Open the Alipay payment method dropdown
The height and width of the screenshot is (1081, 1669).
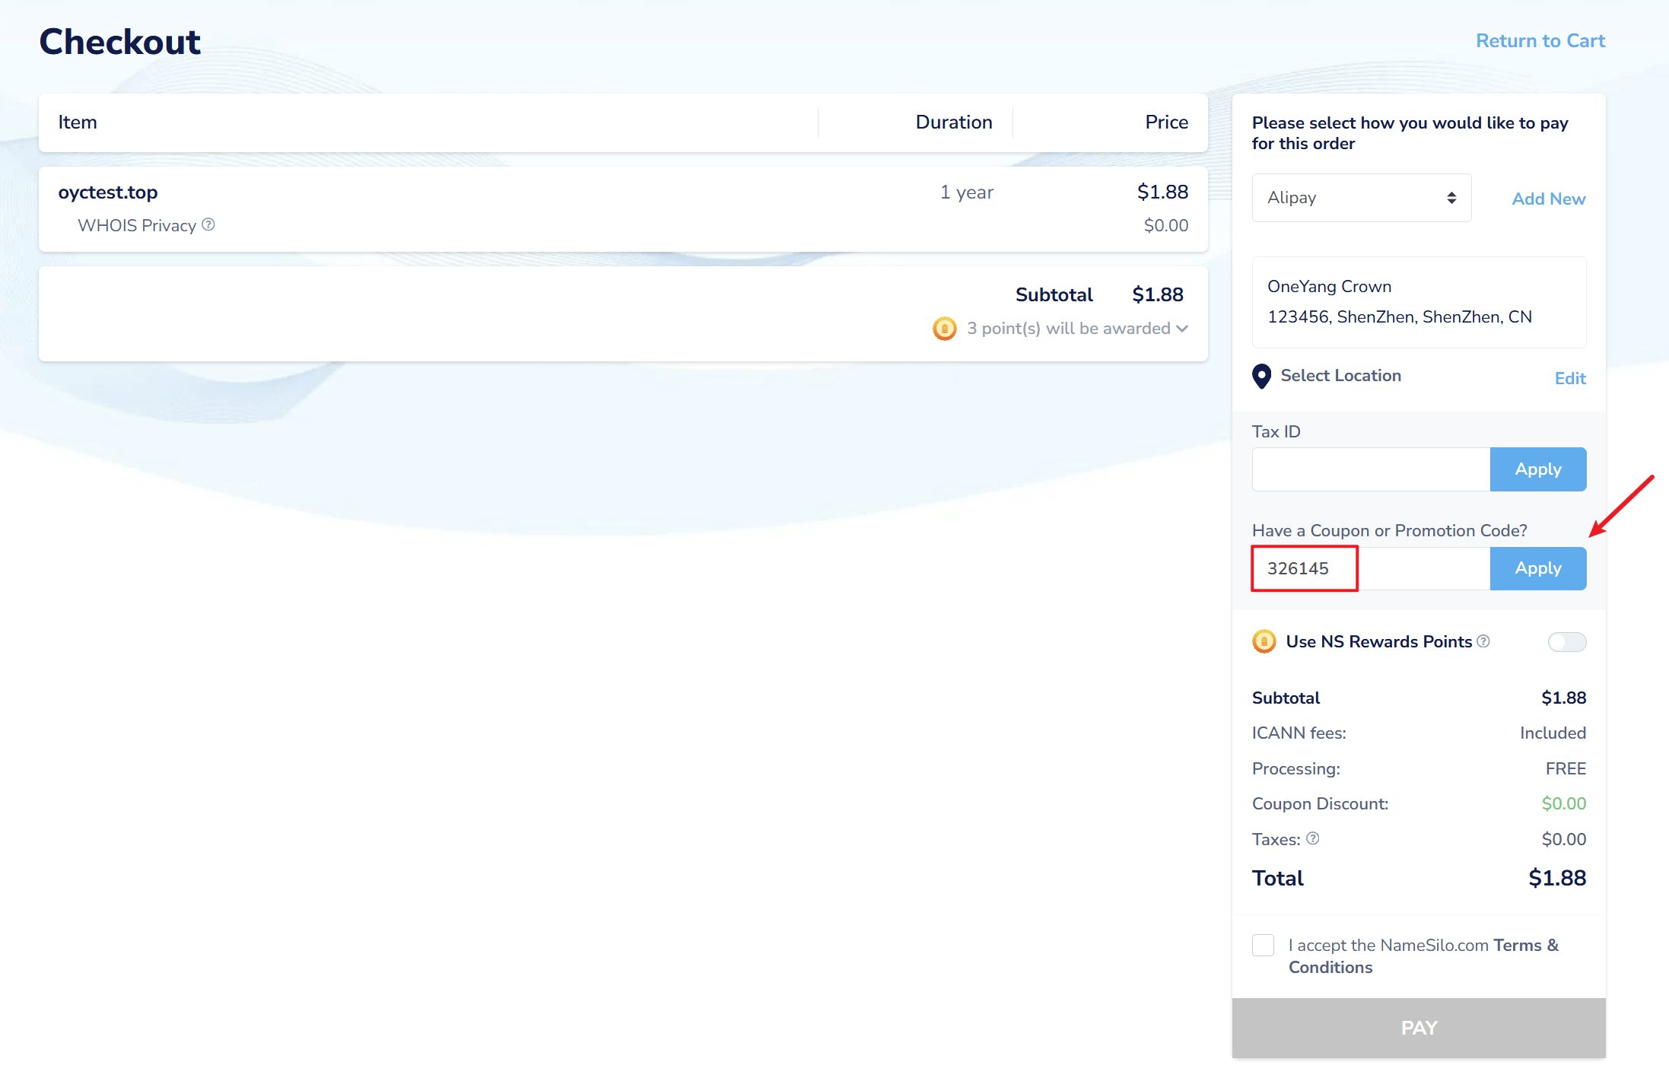click(x=1361, y=198)
